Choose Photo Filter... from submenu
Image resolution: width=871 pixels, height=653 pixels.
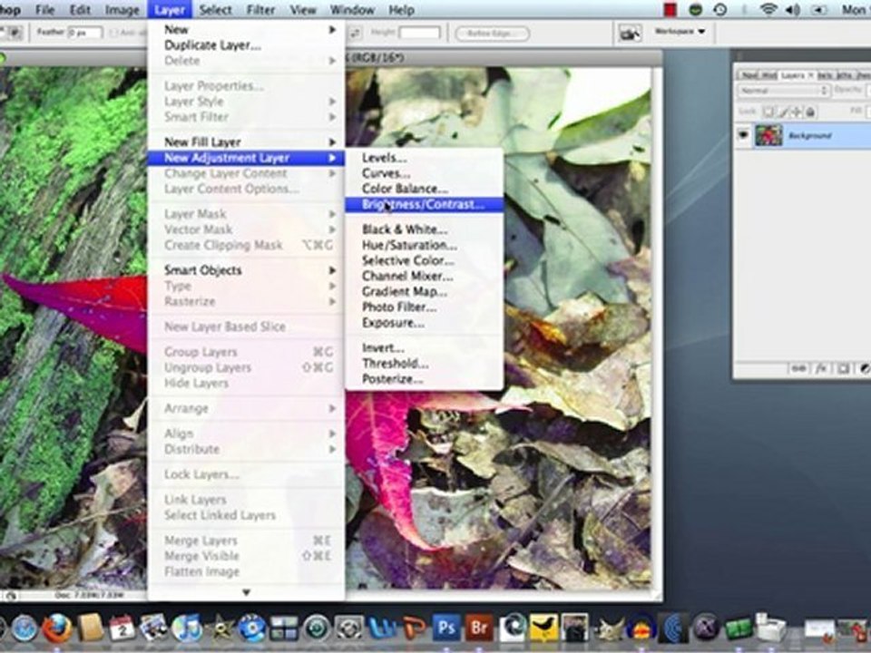[x=425, y=307]
